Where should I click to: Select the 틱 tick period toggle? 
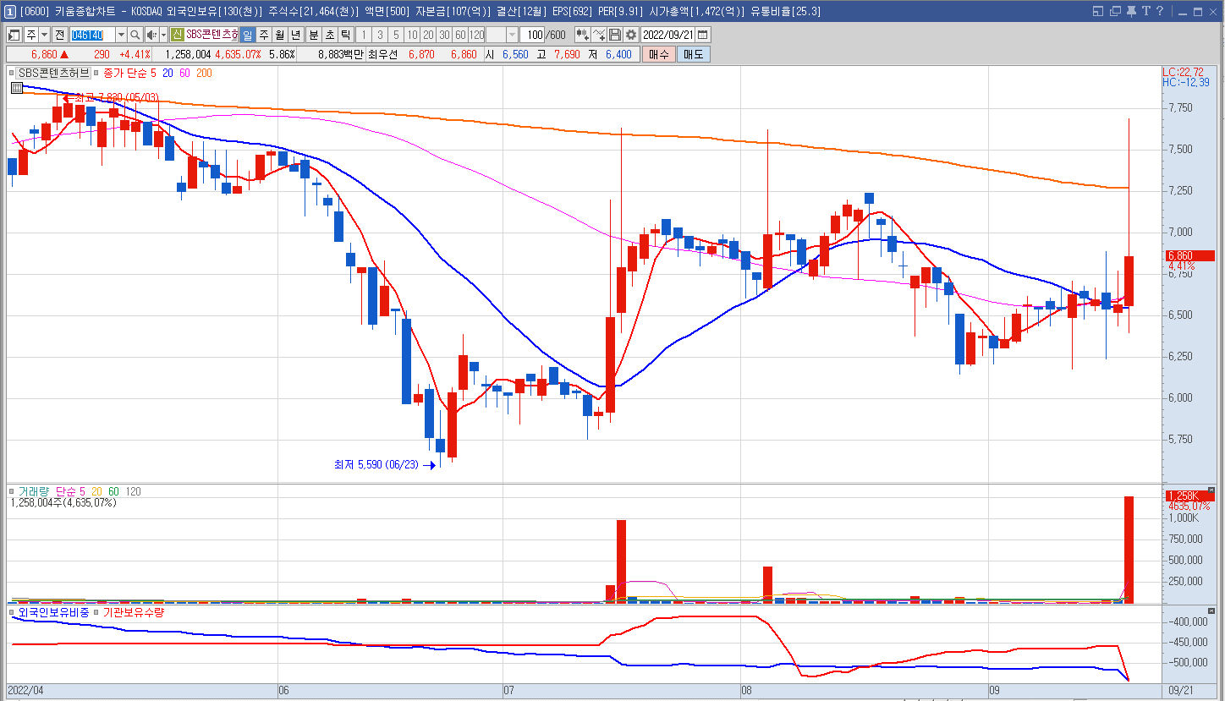[345, 35]
